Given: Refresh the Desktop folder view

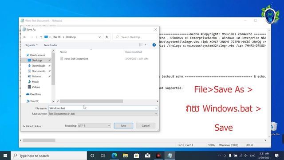Looking at the screenshot, I should (107, 37).
